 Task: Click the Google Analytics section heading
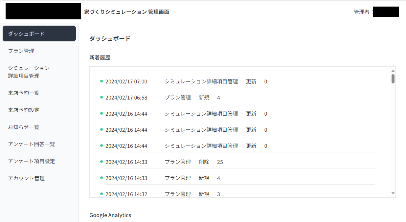click(x=110, y=215)
